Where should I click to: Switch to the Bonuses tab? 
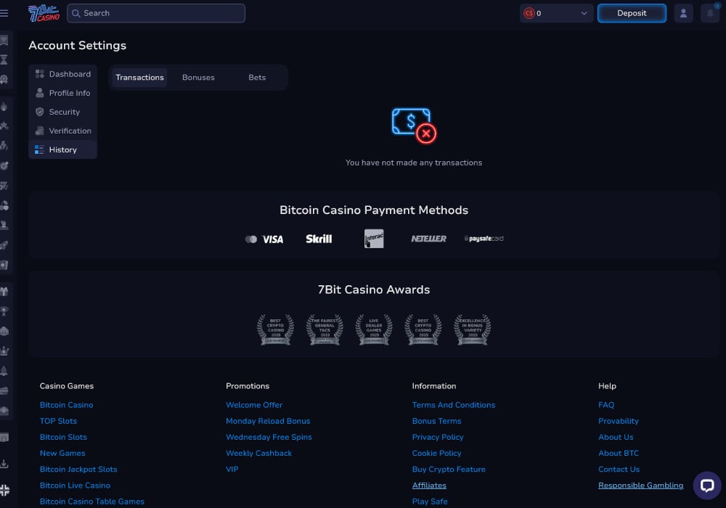click(198, 78)
